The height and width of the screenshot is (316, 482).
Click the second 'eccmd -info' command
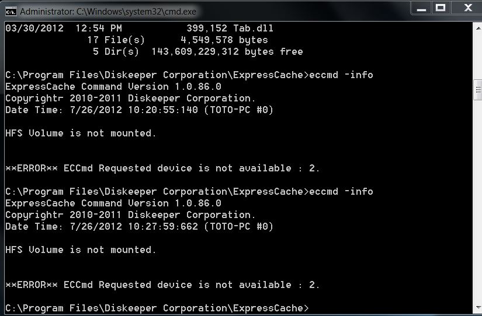(x=341, y=191)
